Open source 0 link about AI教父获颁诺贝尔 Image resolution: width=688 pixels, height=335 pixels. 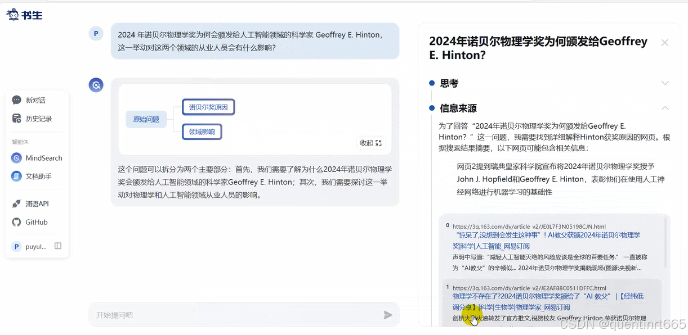coord(546,241)
